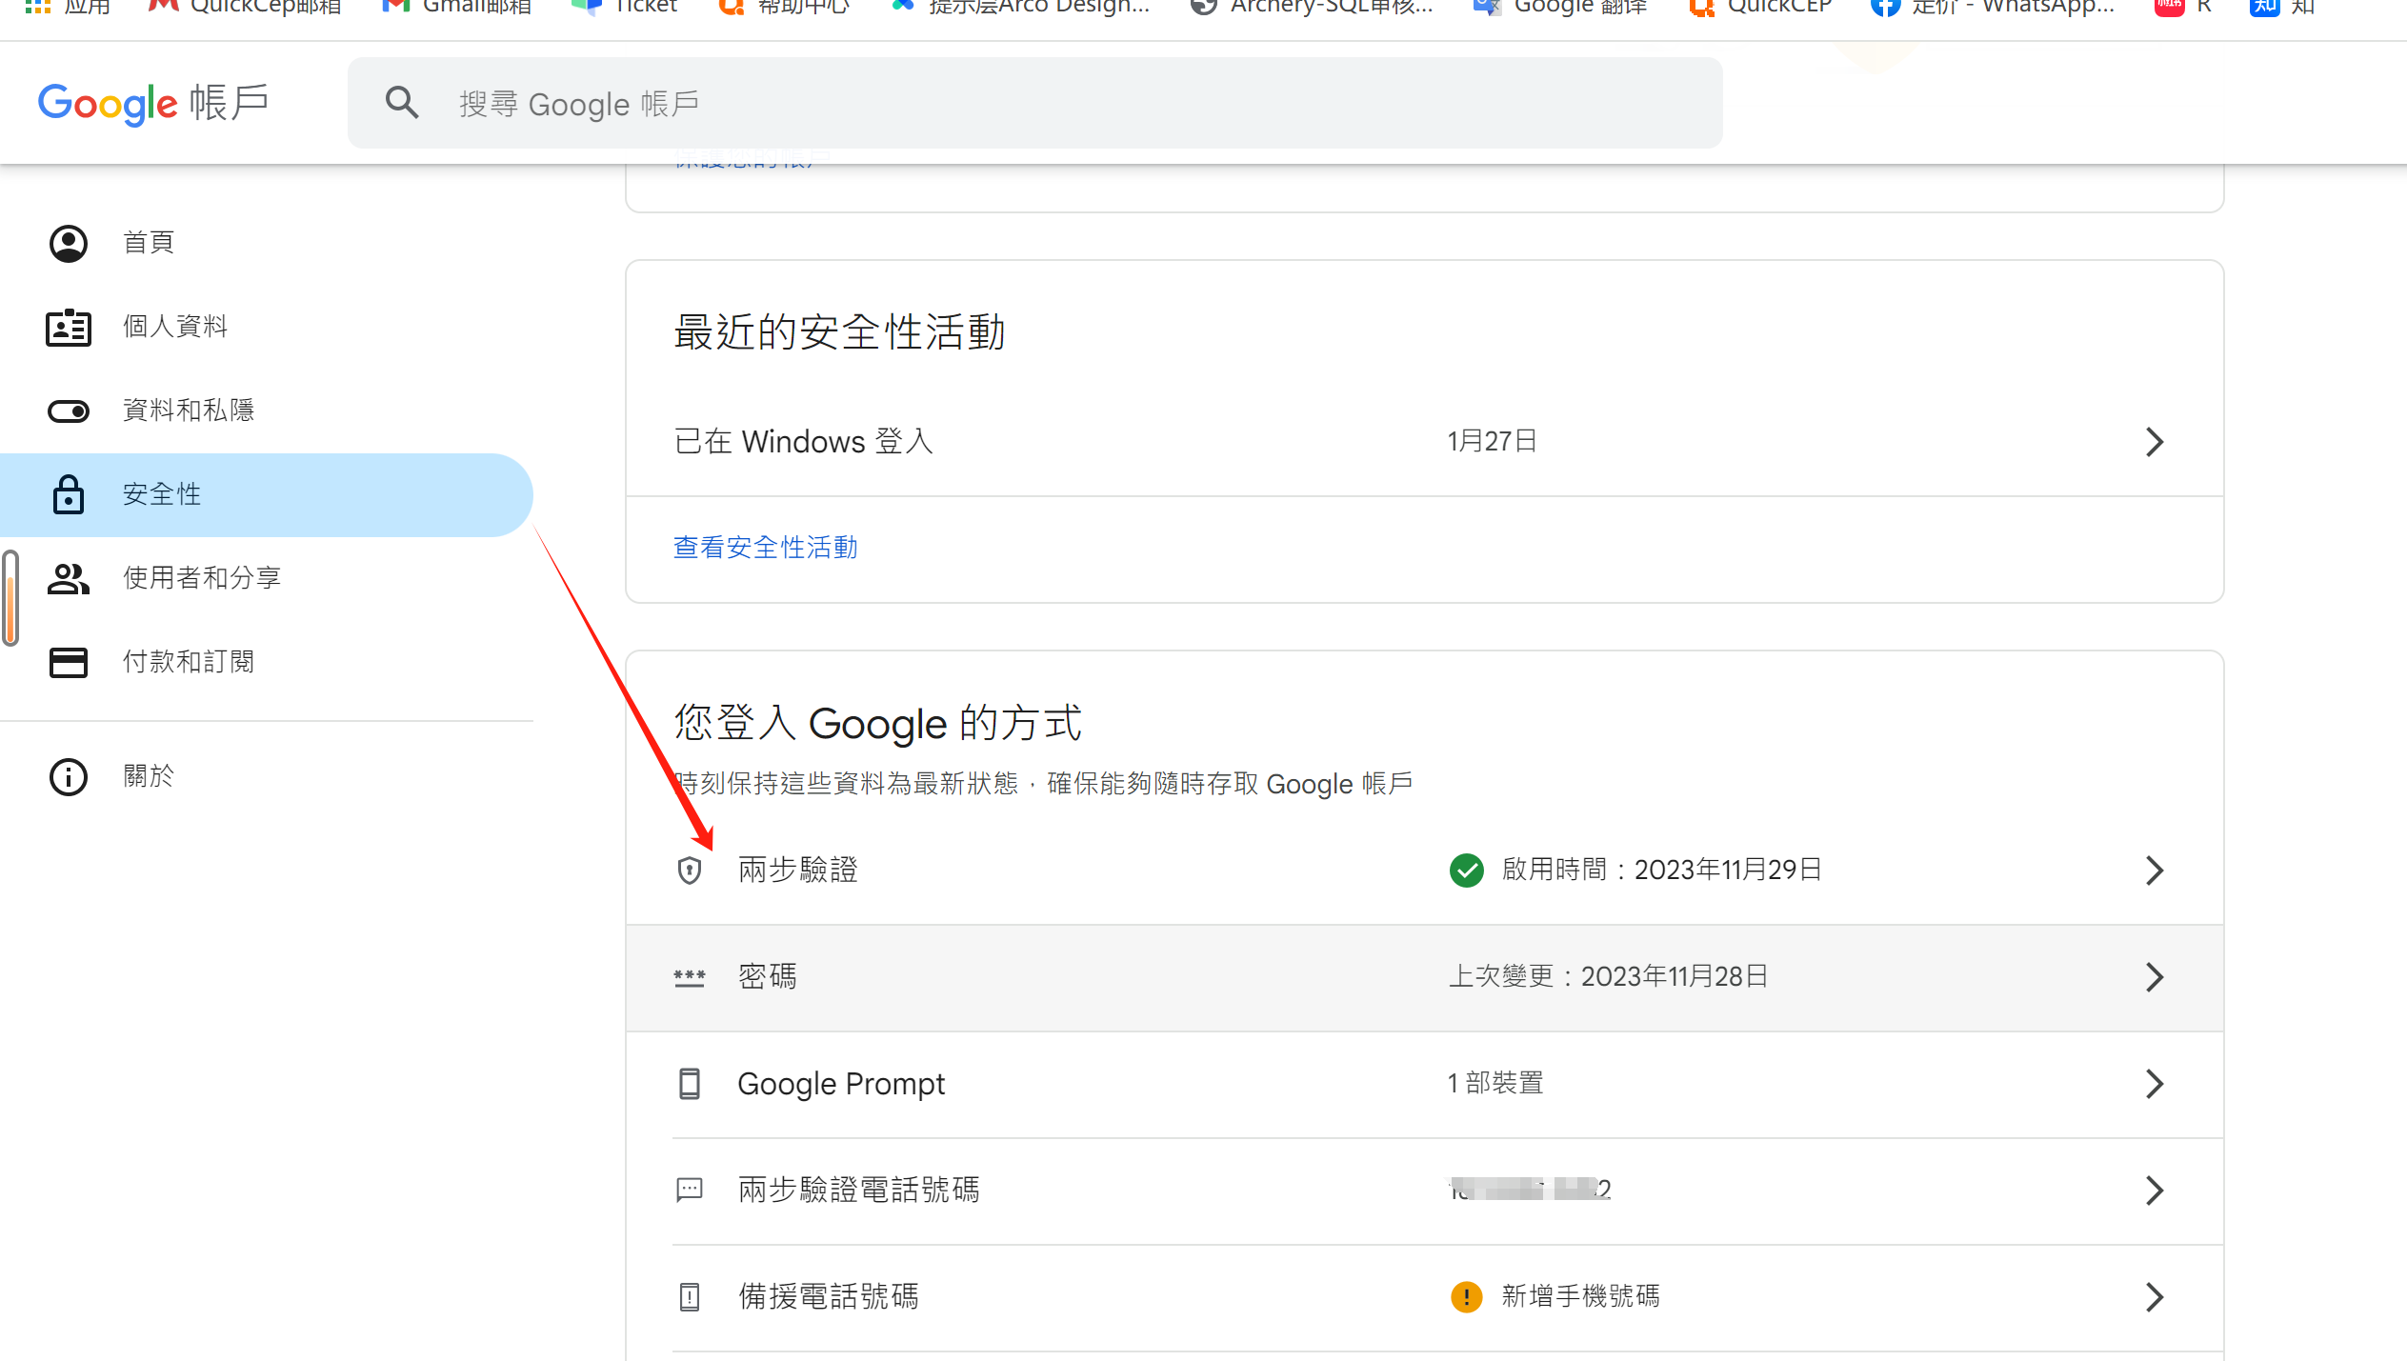Click the green checkmark beside 啟用時間
The width and height of the screenshot is (2407, 1361).
coord(1467,871)
